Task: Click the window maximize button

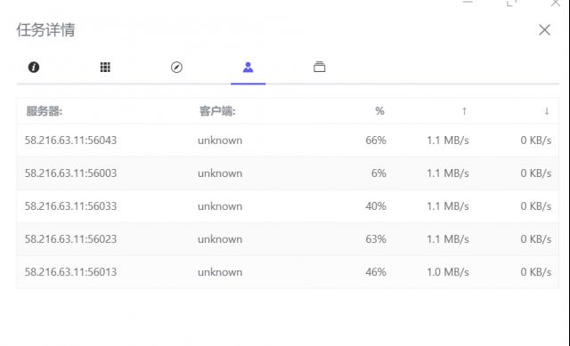Action: point(511,3)
